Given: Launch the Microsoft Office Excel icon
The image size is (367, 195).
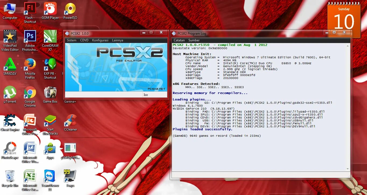Looking at the screenshot, I should pos(30,176).
